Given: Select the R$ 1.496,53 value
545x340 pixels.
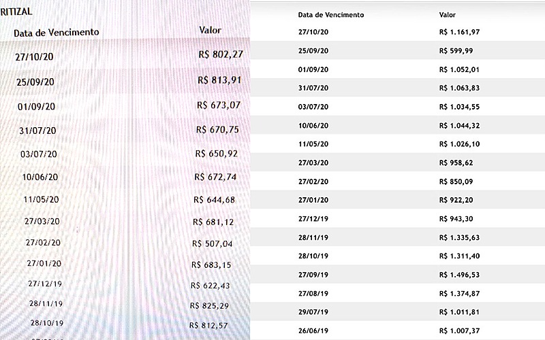Looking at the screenshot, I should pyautogui.click(x=459, y=275).
